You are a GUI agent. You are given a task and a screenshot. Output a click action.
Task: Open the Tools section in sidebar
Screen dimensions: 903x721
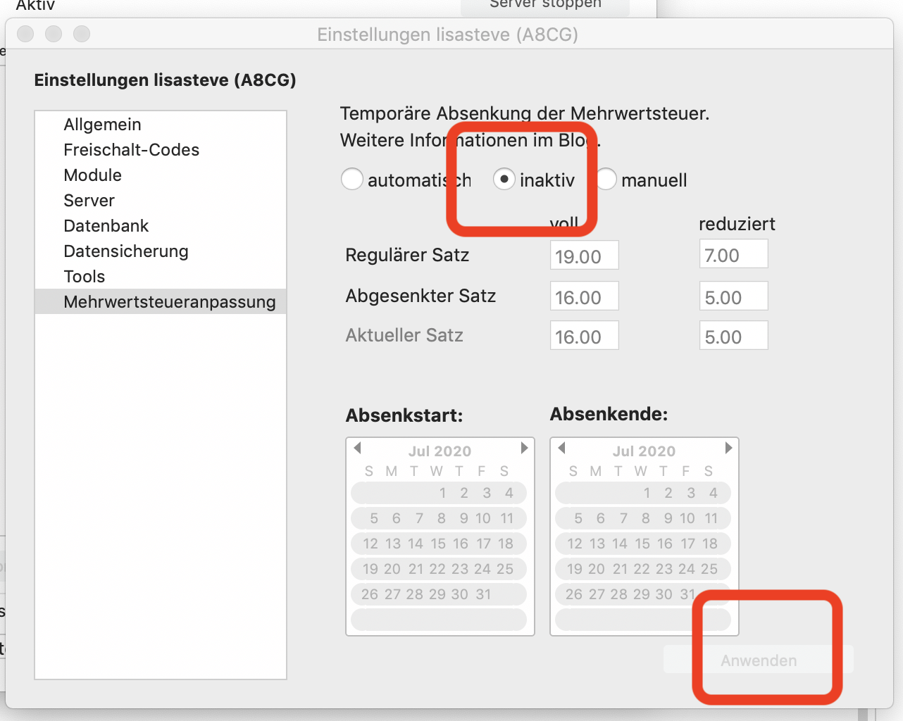pos(84,277)
